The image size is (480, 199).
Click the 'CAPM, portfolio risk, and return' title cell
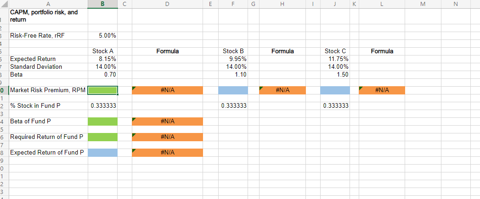point(48,16)
